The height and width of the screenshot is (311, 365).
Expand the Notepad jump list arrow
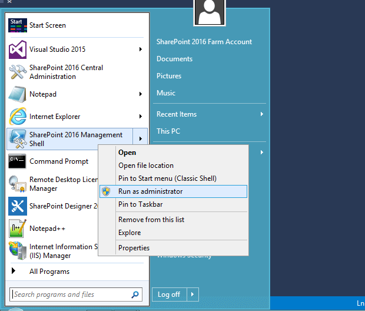point(140,94)
